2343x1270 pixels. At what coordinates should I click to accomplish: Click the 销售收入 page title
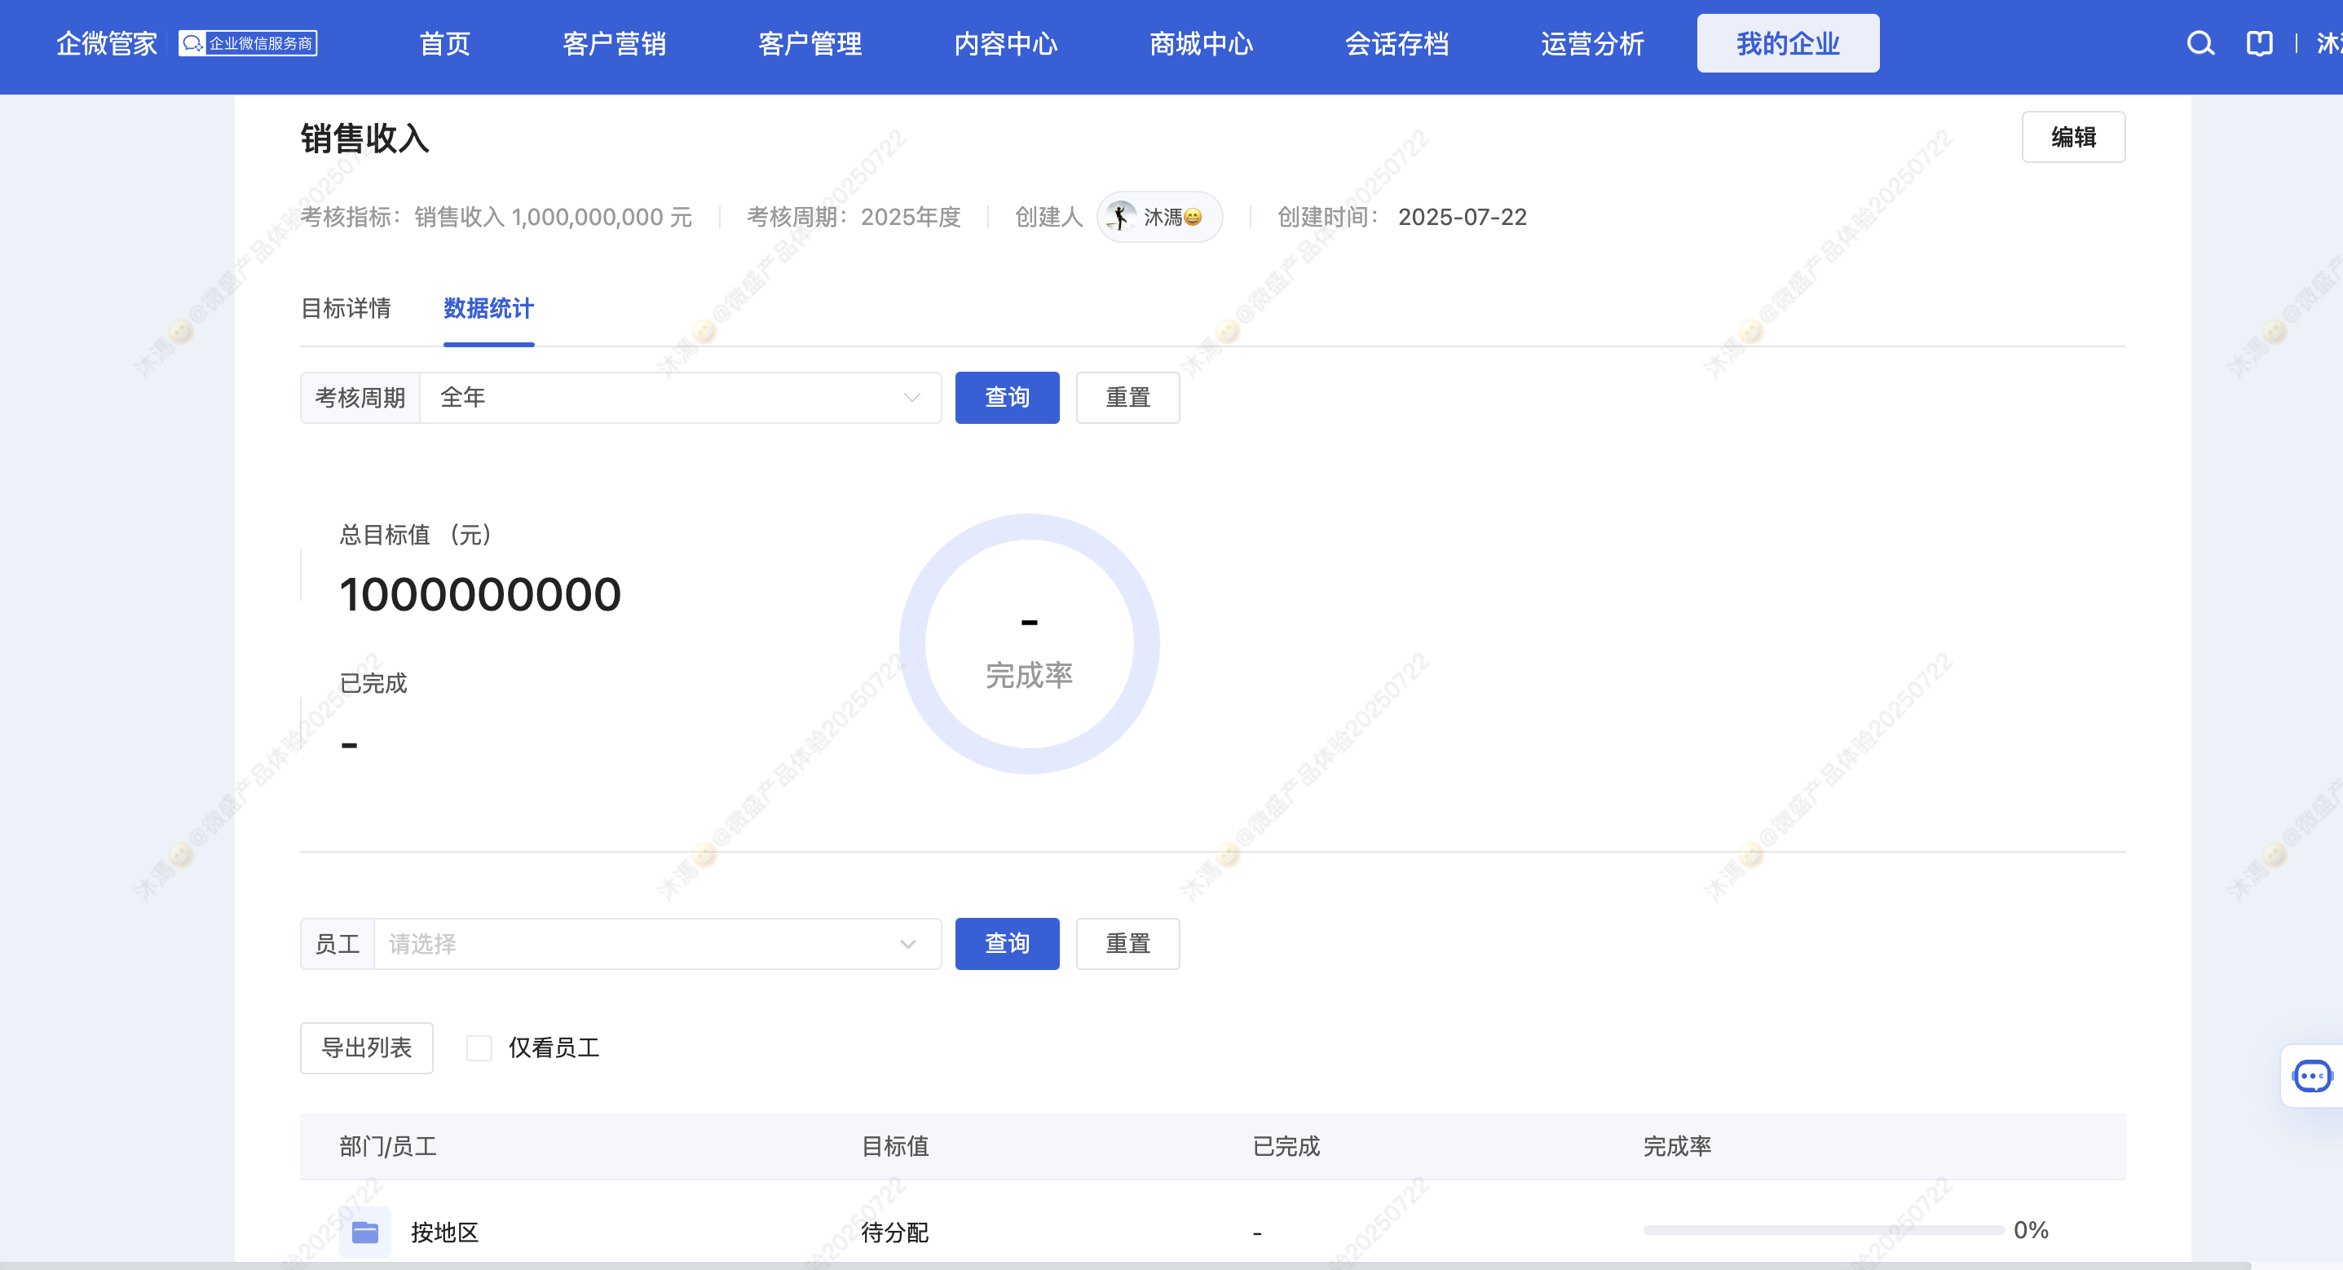click(364, 139)
